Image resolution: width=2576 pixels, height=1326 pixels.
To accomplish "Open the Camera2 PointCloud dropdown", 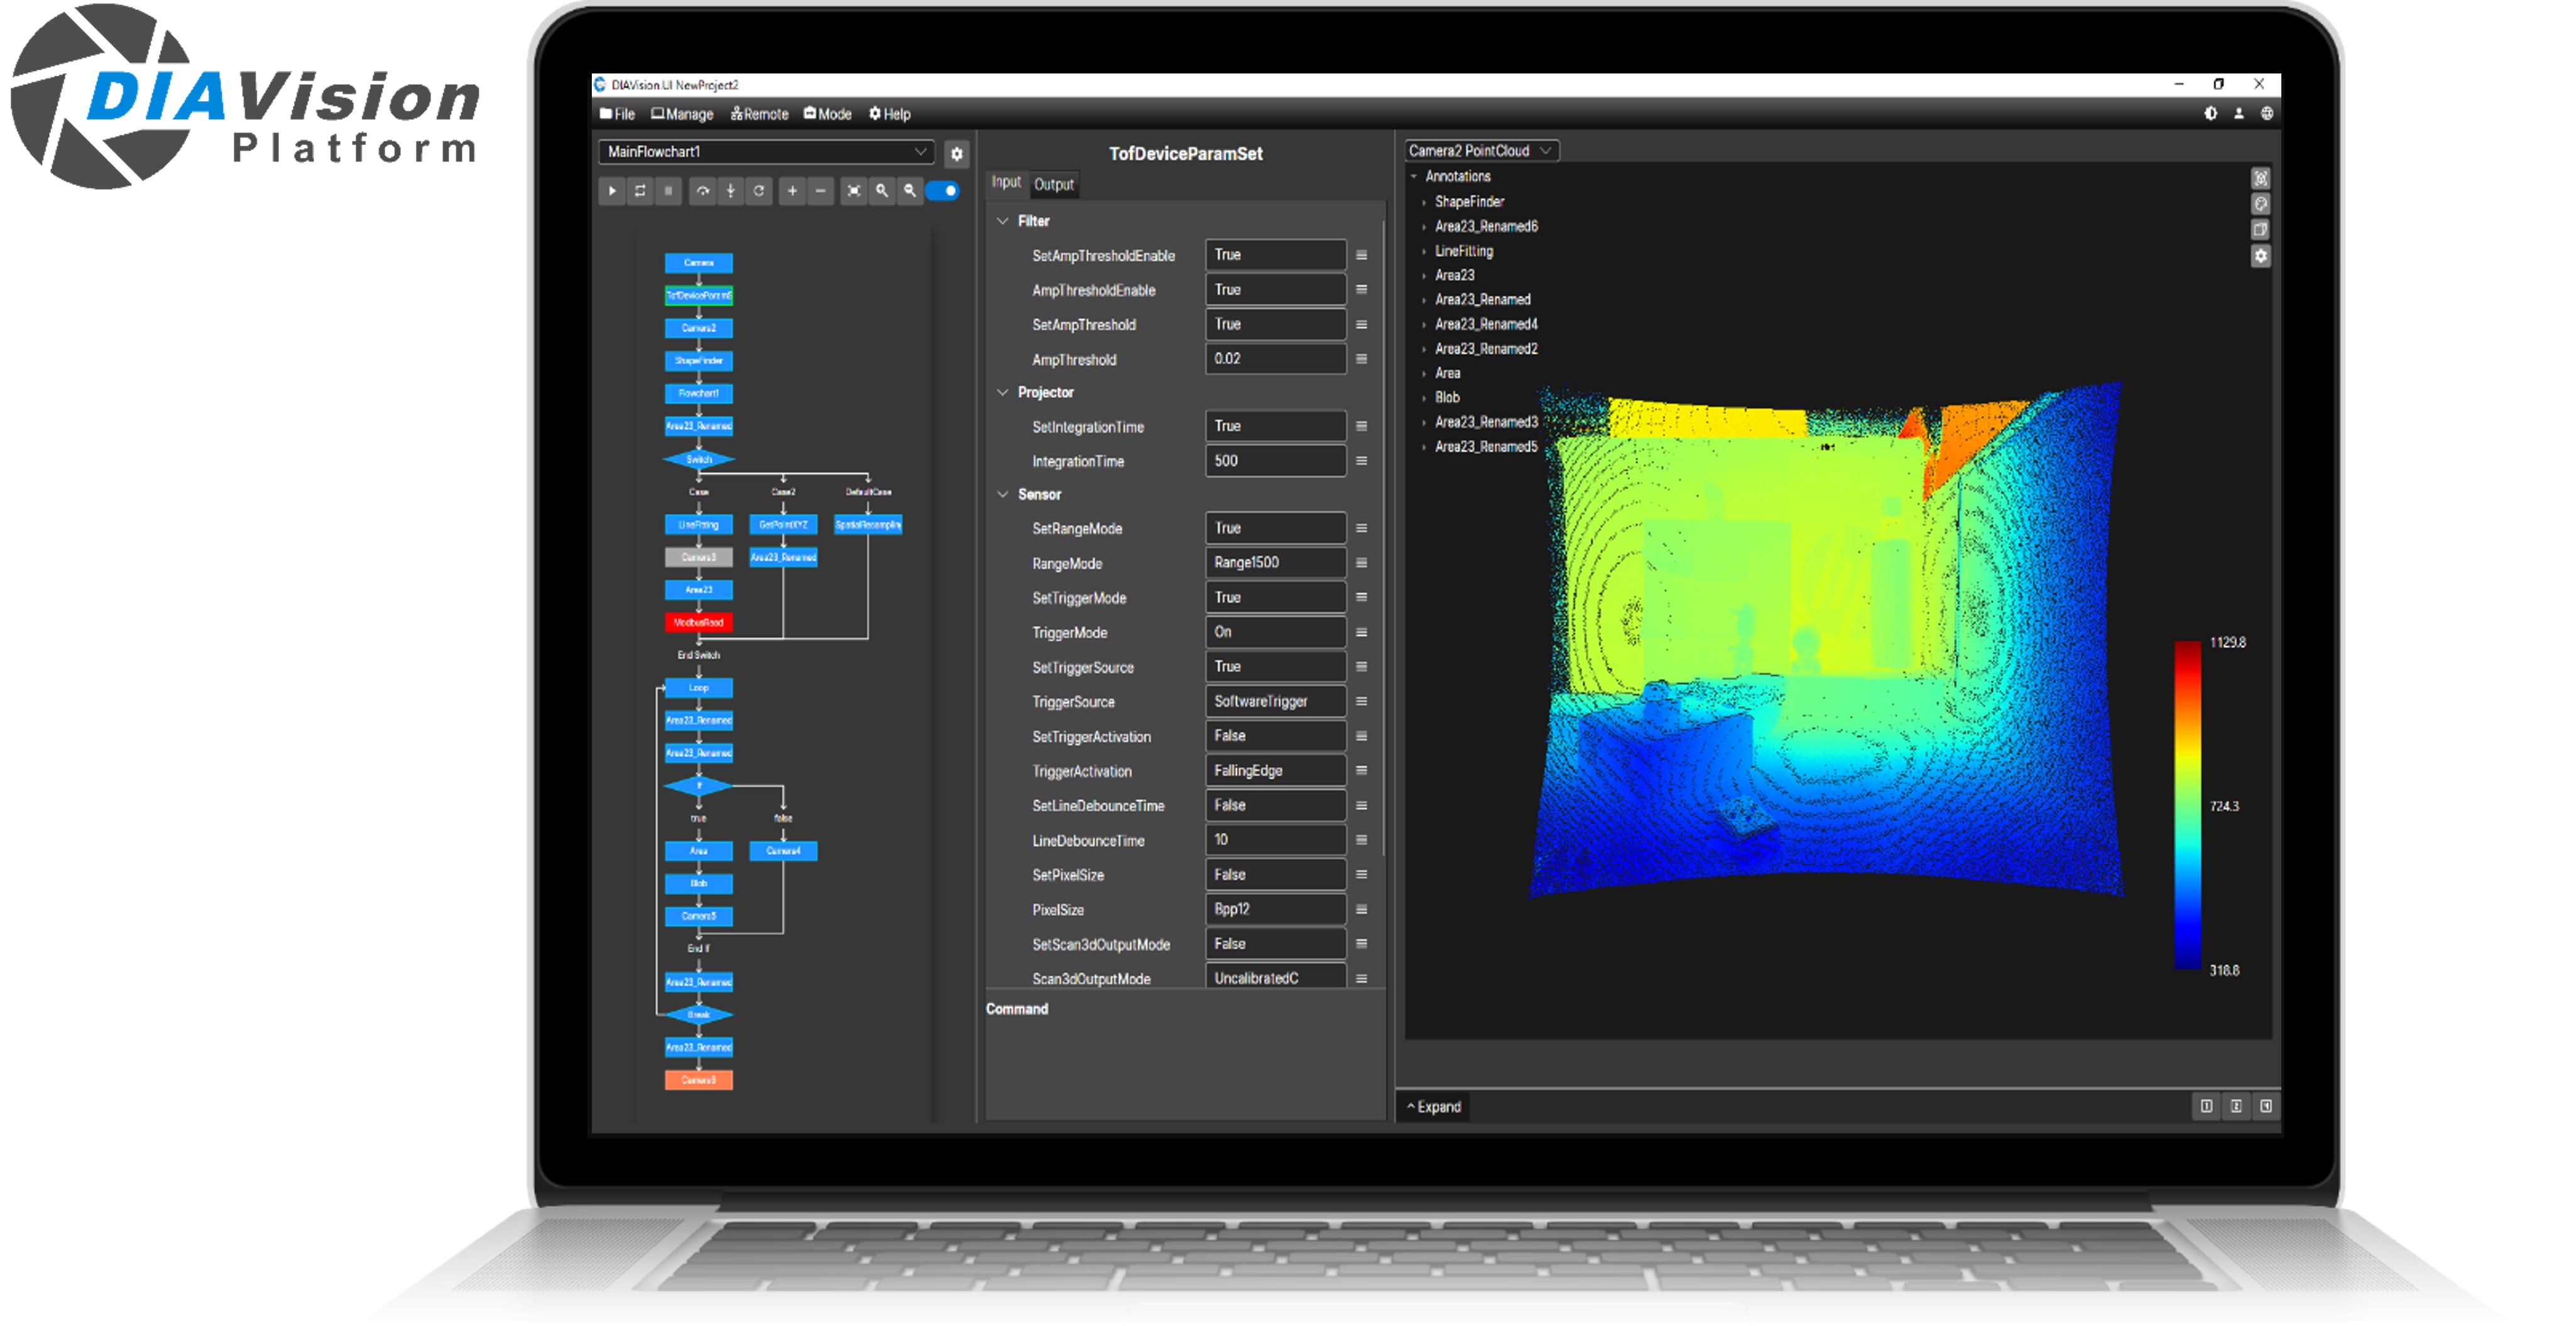I will (x=1481, y=151).
